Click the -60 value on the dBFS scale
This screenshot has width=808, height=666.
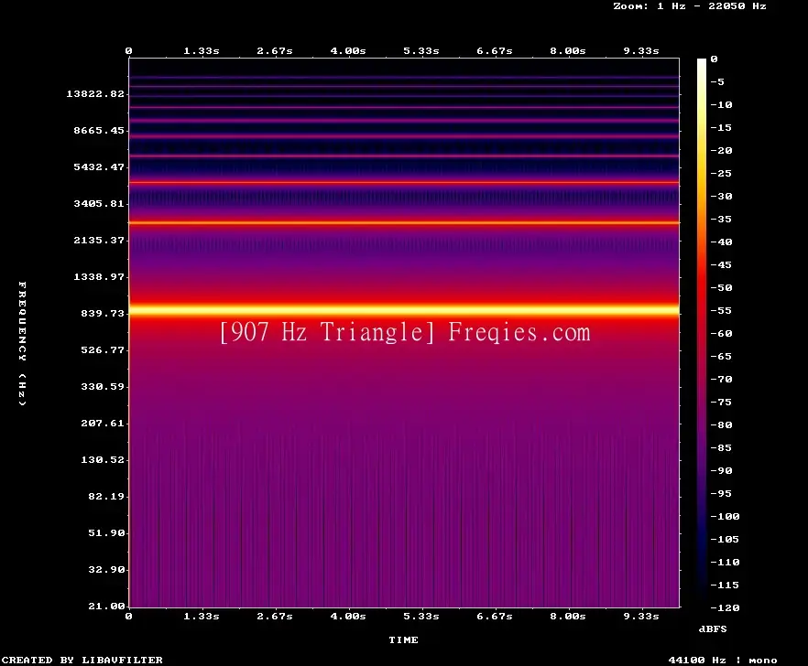click(x=721, y=334)
